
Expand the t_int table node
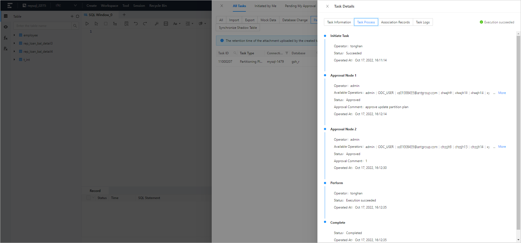point(14,59)
